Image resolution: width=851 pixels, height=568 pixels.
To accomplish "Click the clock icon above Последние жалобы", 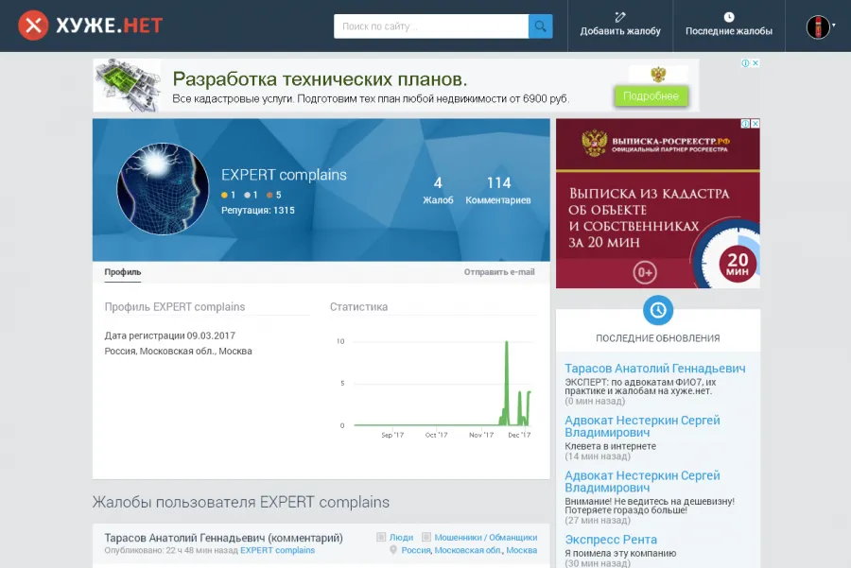I will point(729,17).
